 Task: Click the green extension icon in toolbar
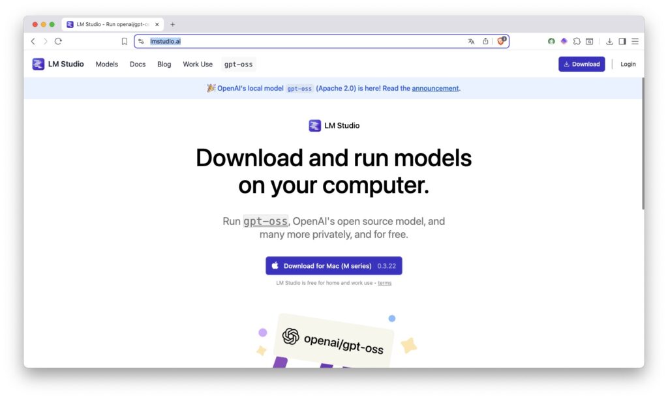tap(551, 41)
